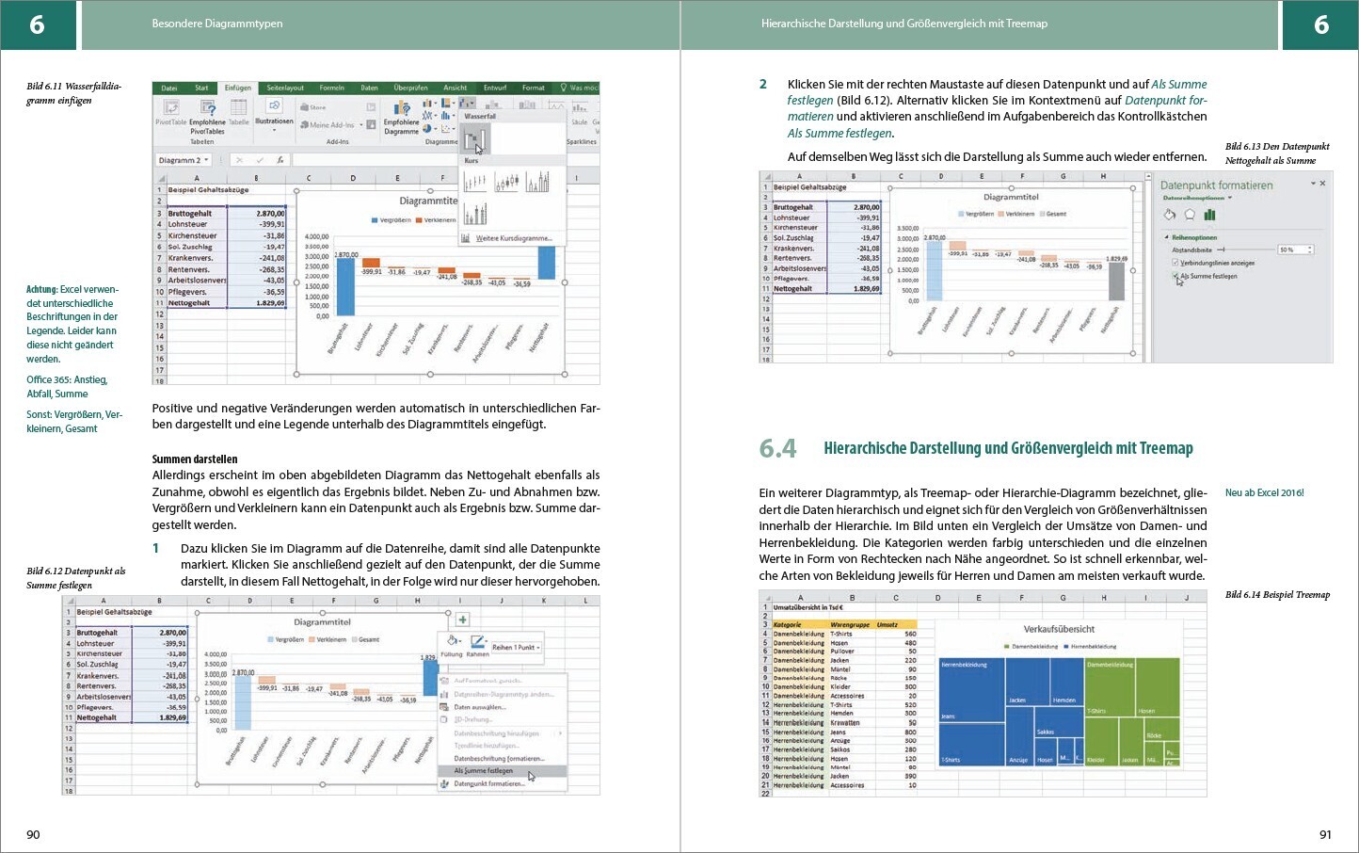Open the Füllung fill bucket dropdown
The image size is (1359, 853).
pos(454,645)
